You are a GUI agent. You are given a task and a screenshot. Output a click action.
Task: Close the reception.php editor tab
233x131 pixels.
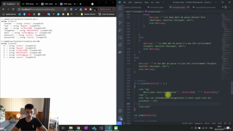(188, 7)
